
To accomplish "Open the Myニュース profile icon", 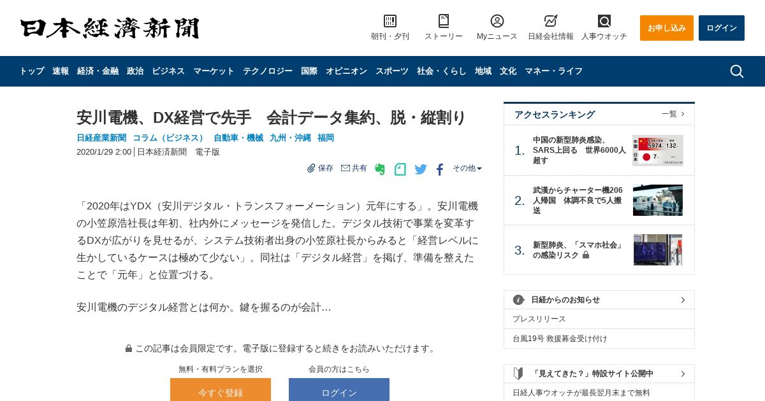I will [497, 21].
